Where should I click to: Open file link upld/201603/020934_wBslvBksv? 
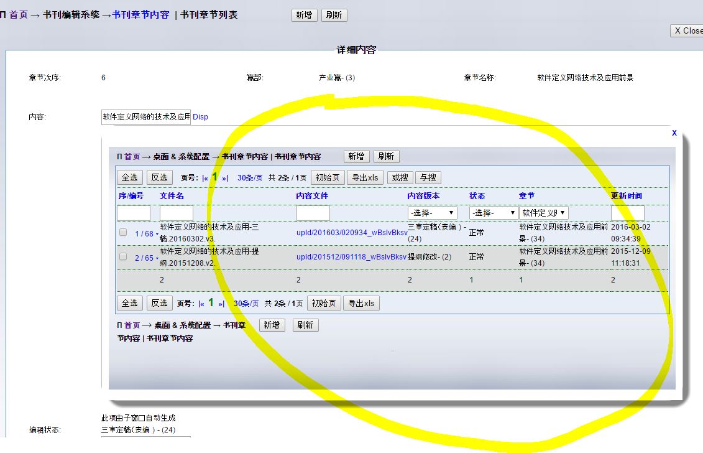coord(352,233)
